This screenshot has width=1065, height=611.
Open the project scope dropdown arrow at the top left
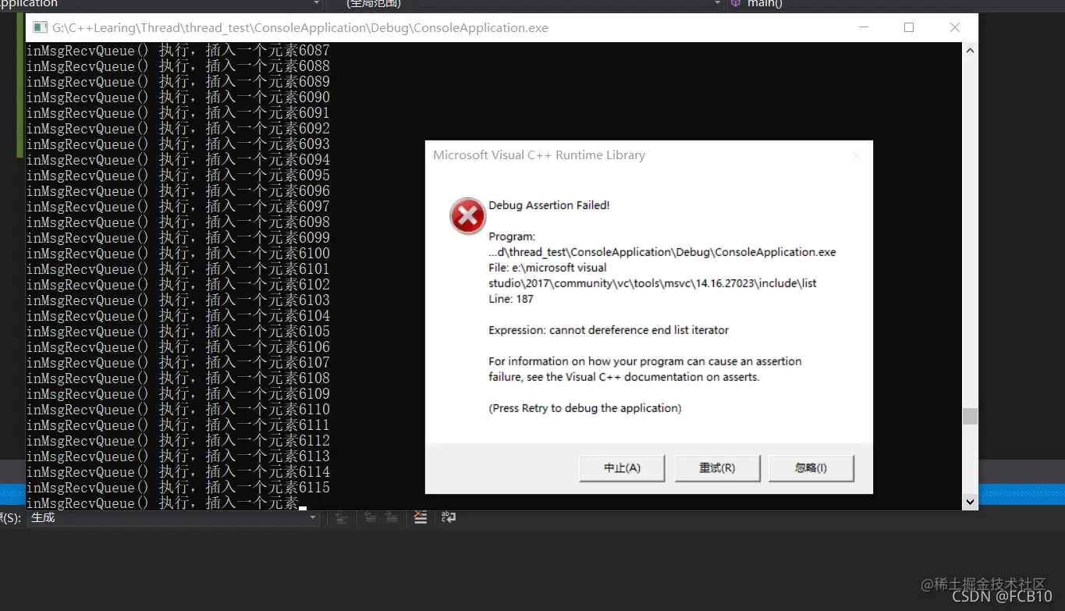click(x=316, y=4)
